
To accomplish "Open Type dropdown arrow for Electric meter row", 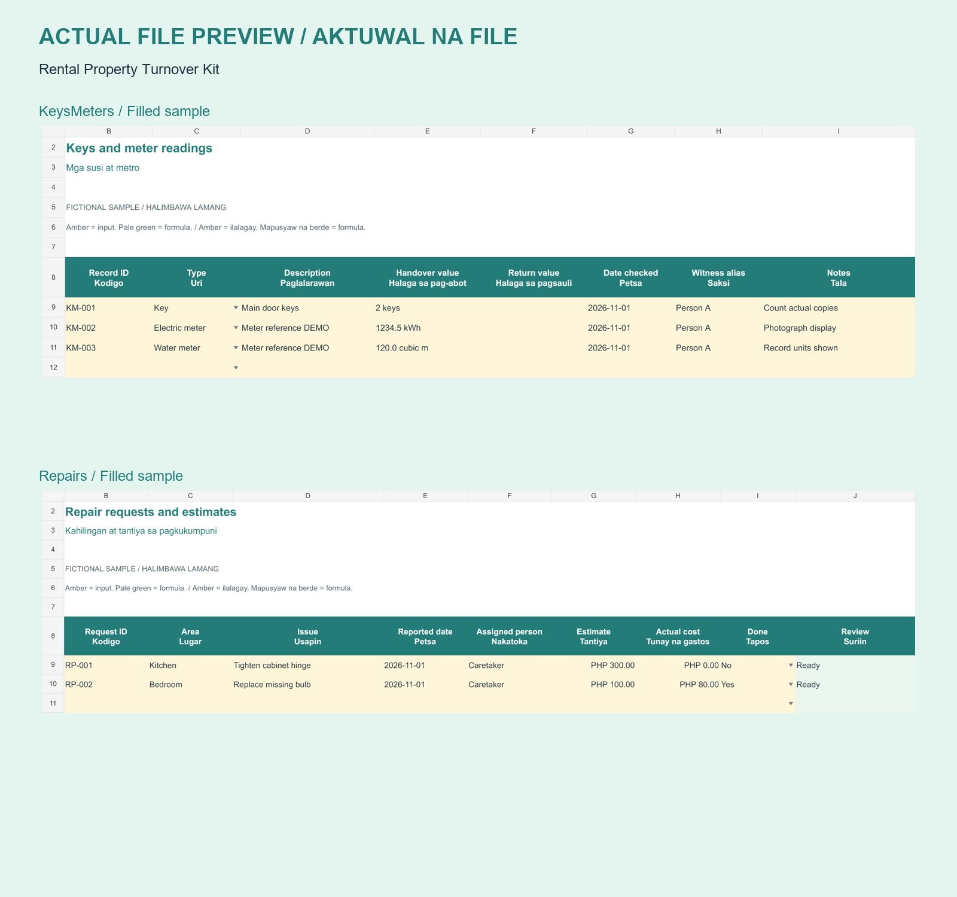I will pyautogui.click(x=236, y=328).
